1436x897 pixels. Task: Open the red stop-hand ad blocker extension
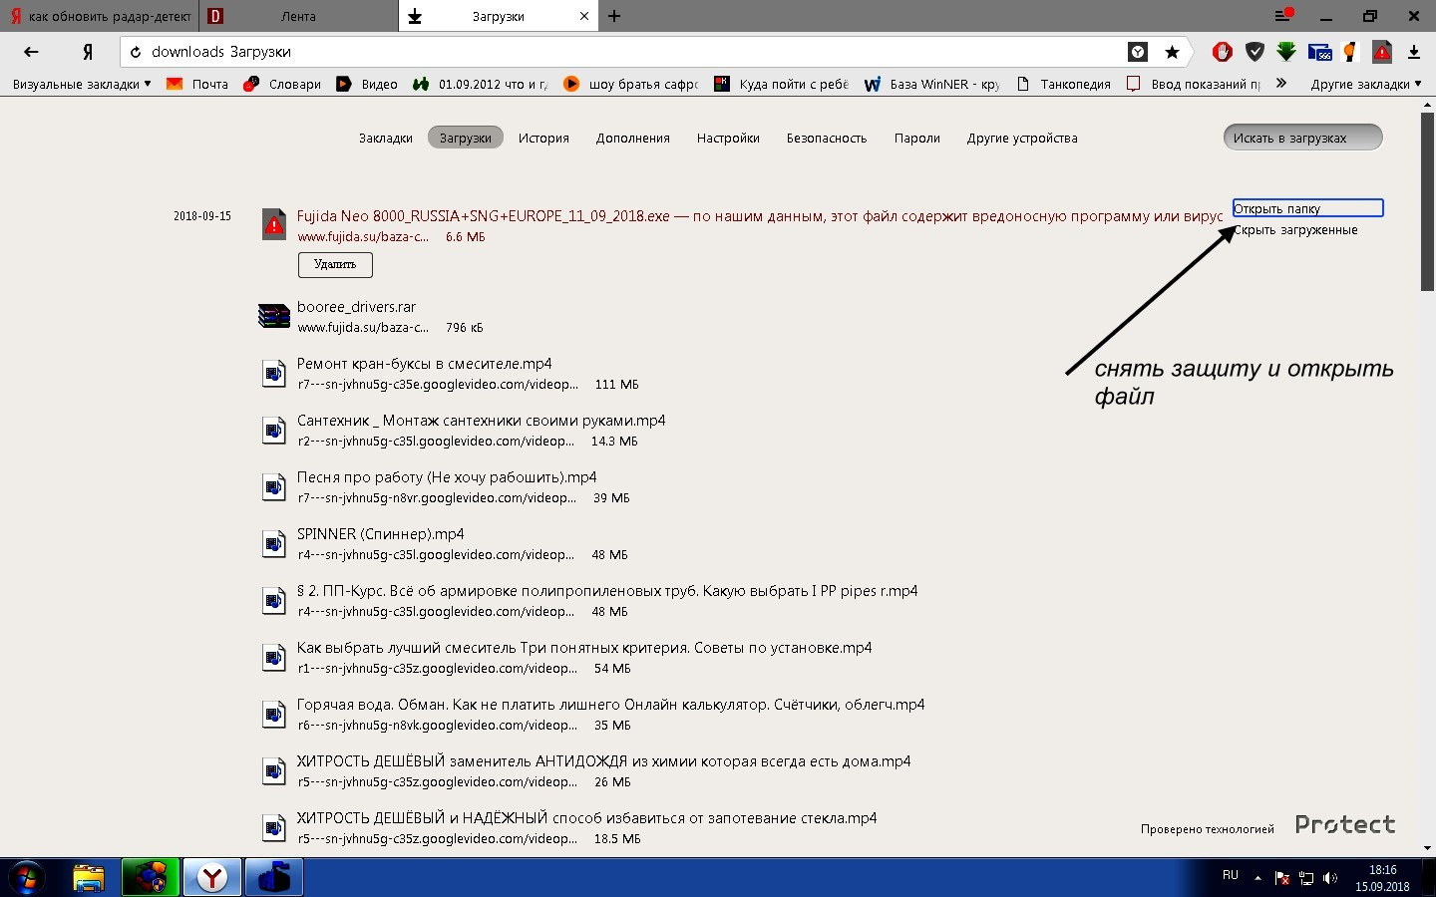pyautogui.click(x=1223, y=52)
